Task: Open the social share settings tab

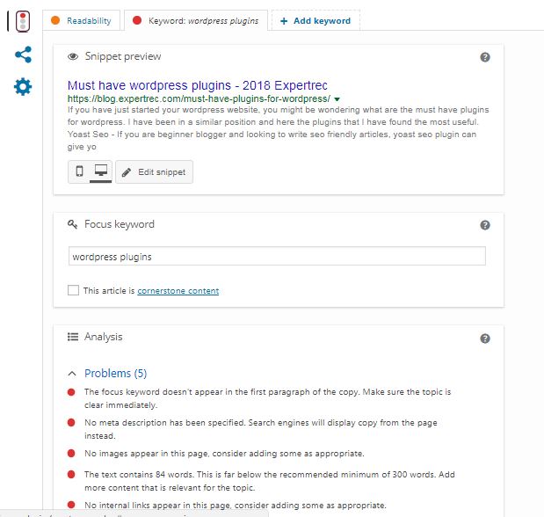Action: (x=23, y=55)
